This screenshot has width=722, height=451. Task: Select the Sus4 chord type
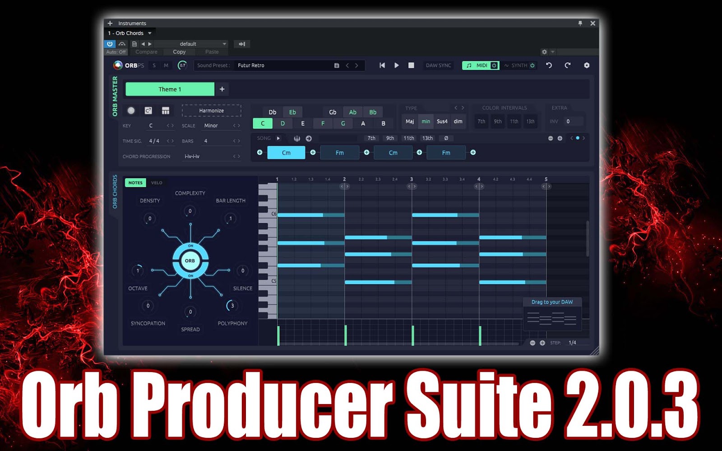point(442,121)
